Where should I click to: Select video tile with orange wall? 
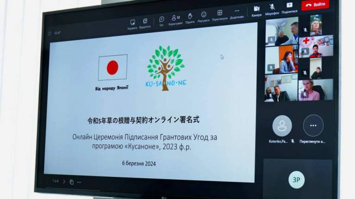(282, 60)
